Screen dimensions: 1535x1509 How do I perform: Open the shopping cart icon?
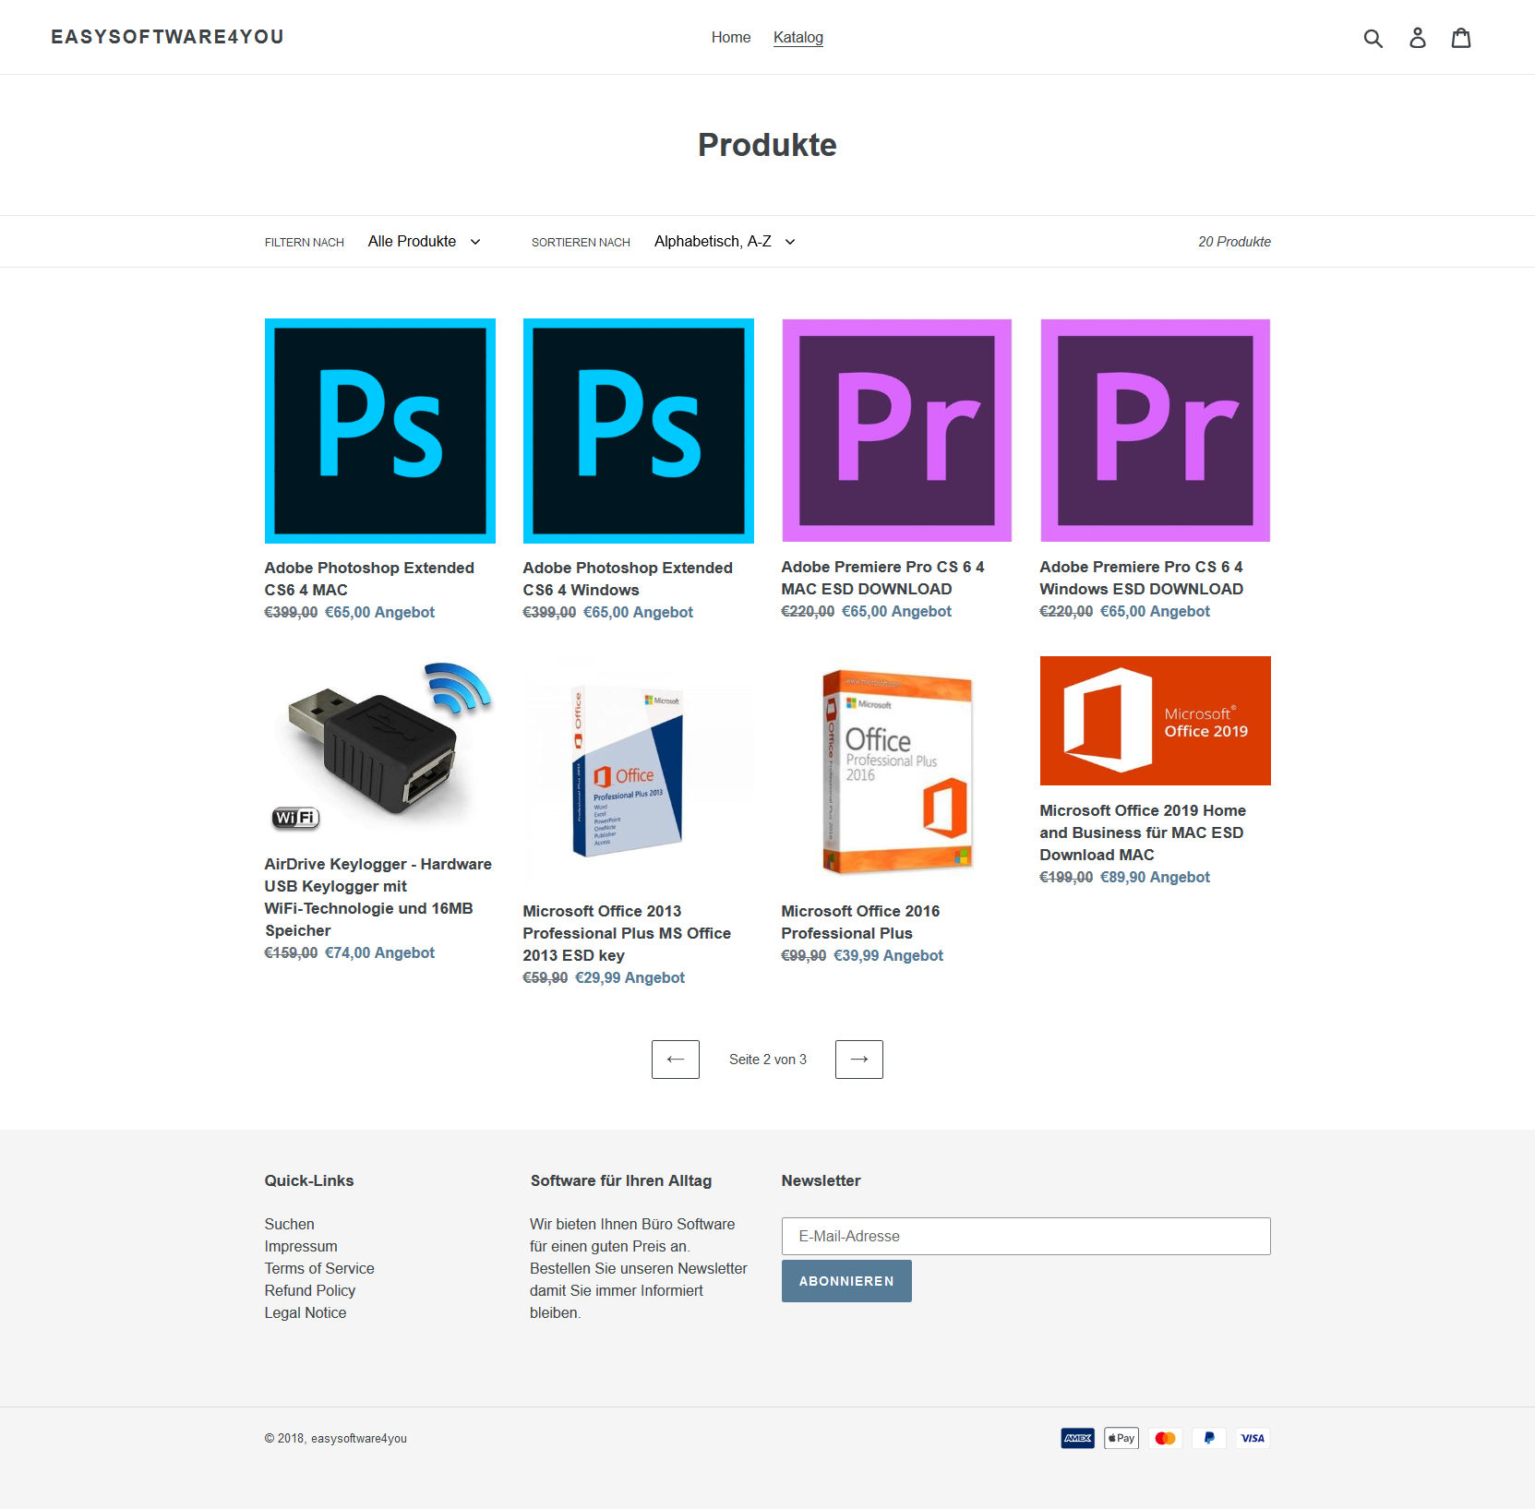pyautogui.click(x=1461, y=38)
